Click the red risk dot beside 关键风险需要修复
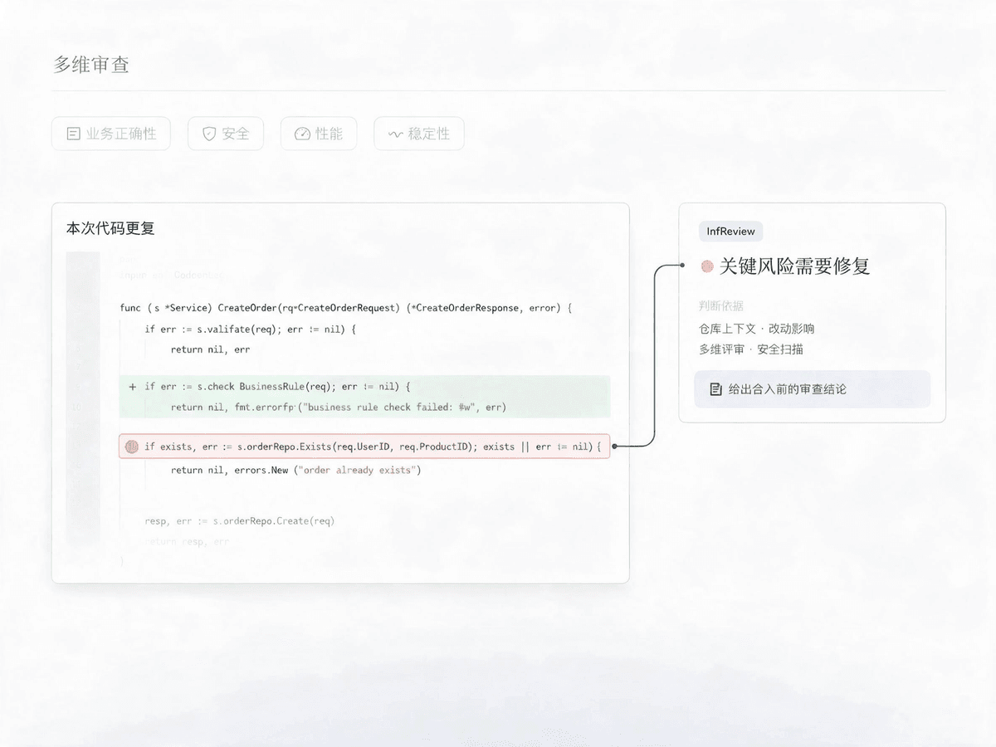 (x=707, y=266)
